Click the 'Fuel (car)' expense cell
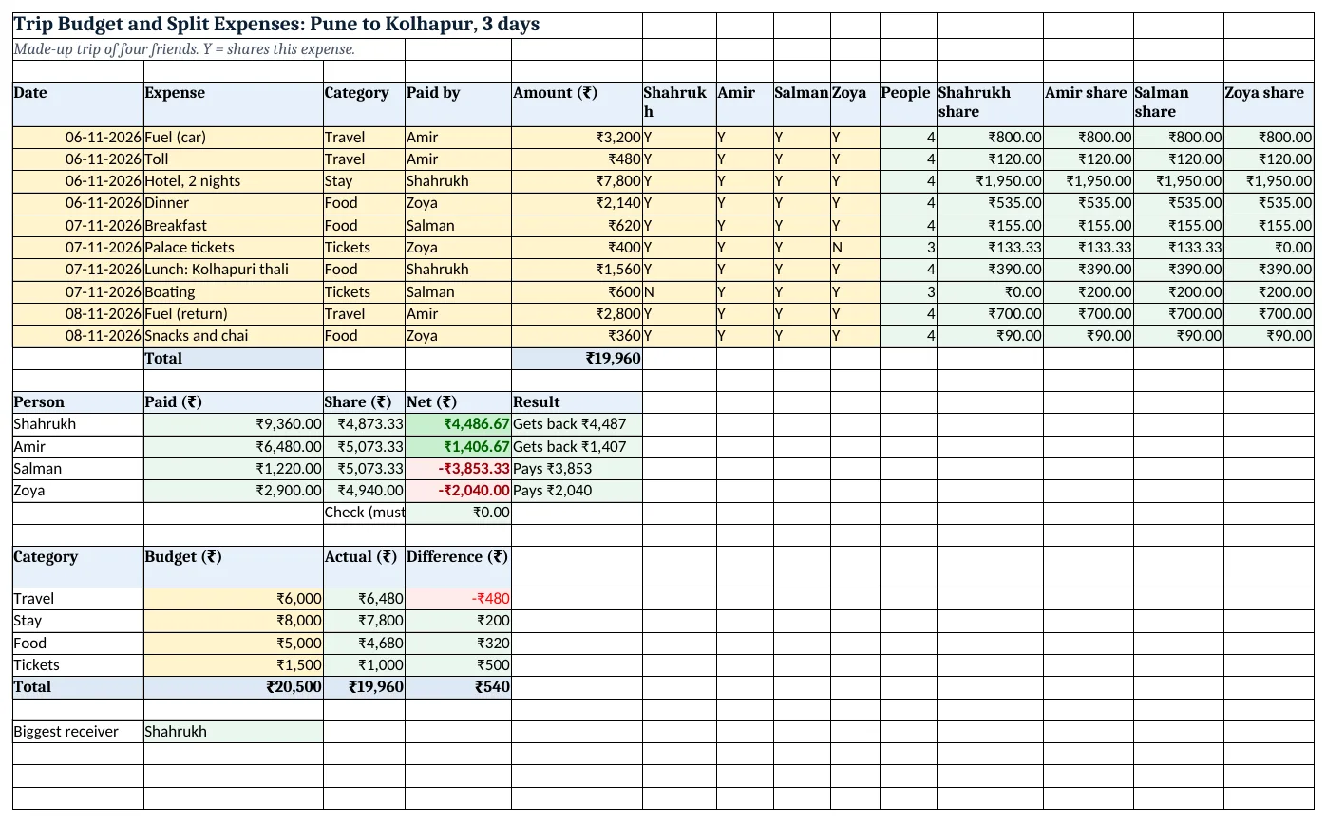Image resolution: width=1326 pixels, height=821 pixels. click(x=234, y=137)
